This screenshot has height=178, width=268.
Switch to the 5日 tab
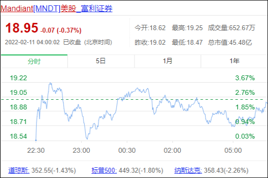(x=101, y=61)
